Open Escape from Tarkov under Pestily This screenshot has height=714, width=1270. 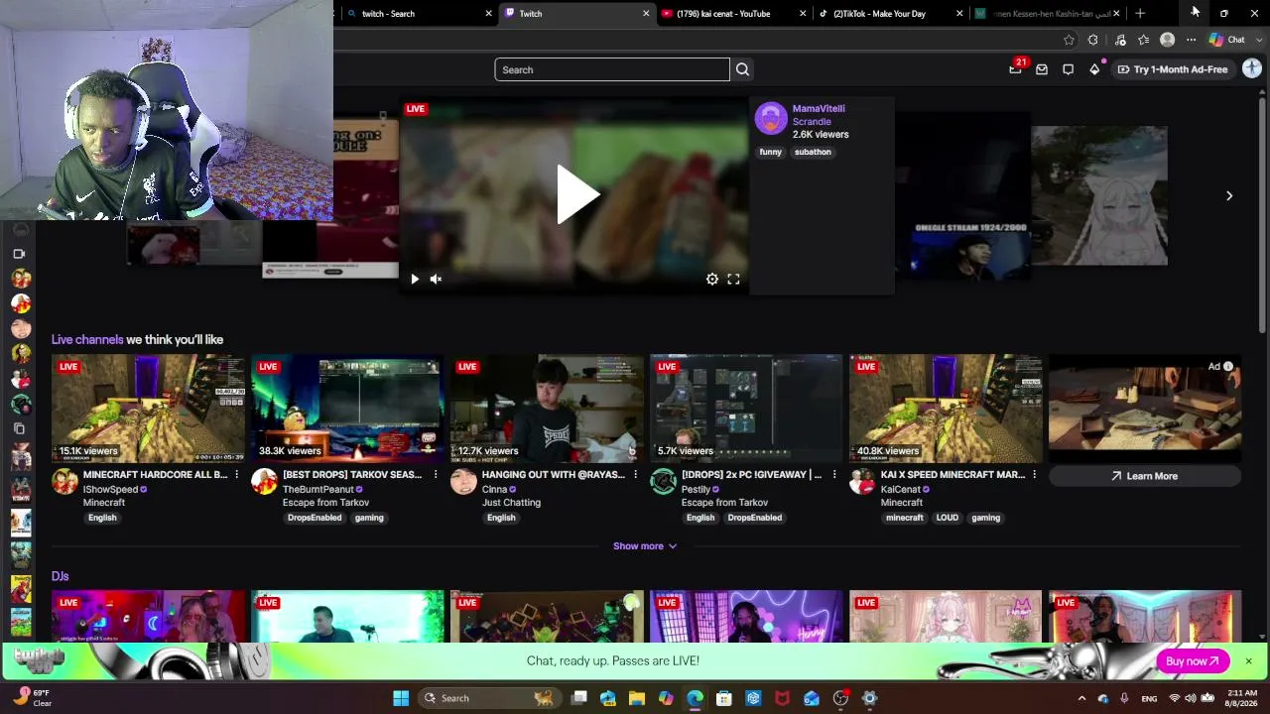[x=724, y=503]
